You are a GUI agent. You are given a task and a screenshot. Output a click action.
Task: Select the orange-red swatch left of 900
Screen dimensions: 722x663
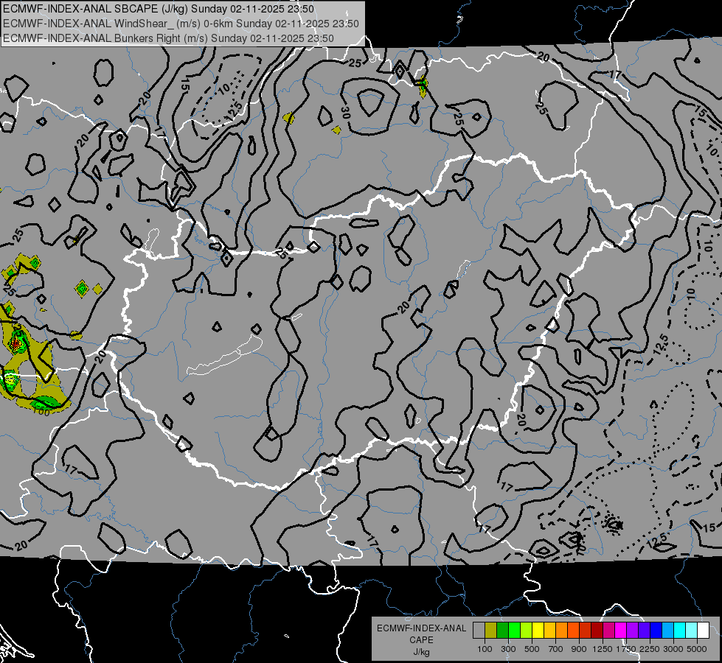(x=574, y=630)
